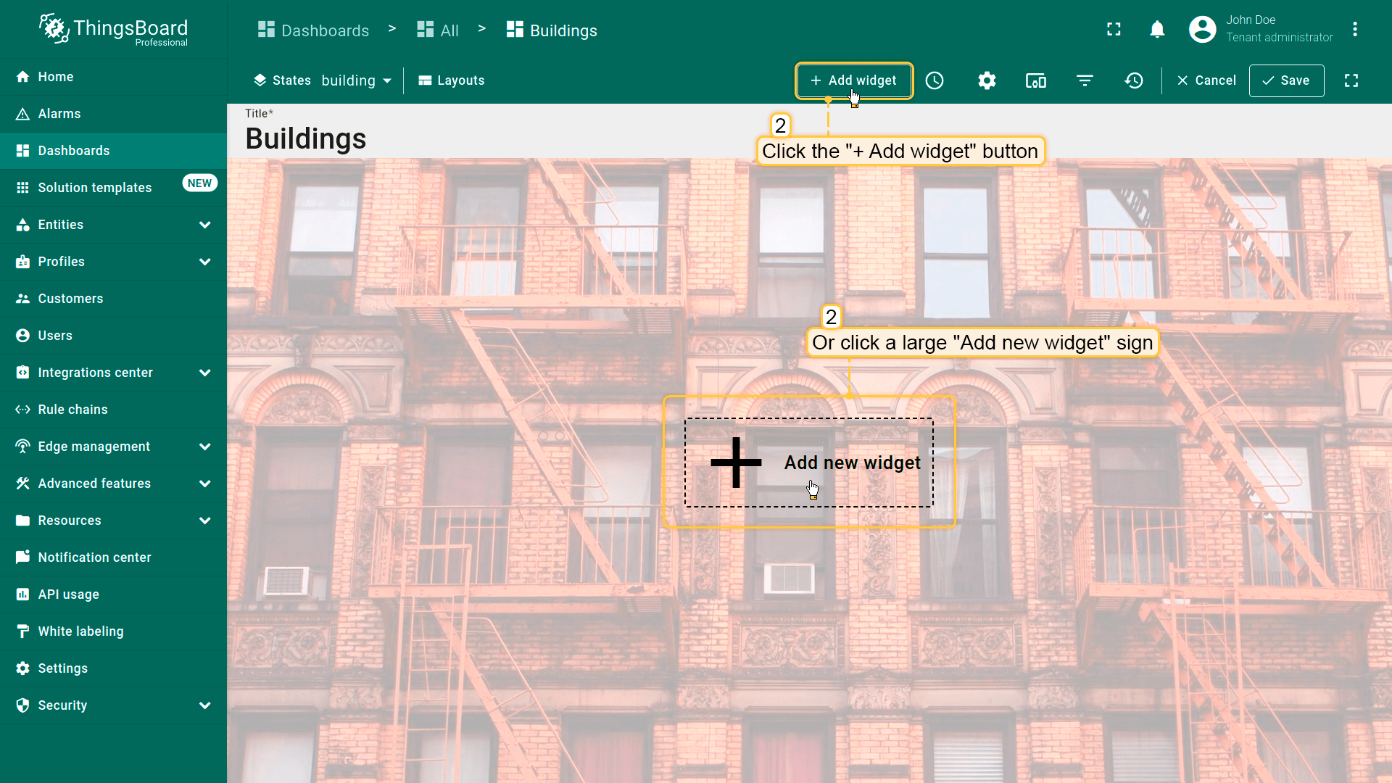Click the Add new widget placeholder

(808, 463)
